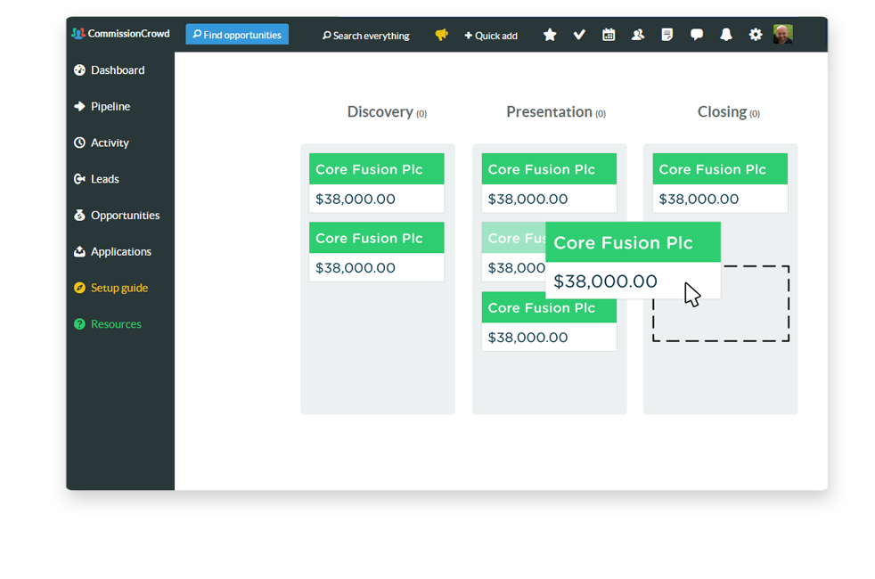Open the Setup guide link
Viewport: 875px width, 579px height.
[x=119, y=289]
